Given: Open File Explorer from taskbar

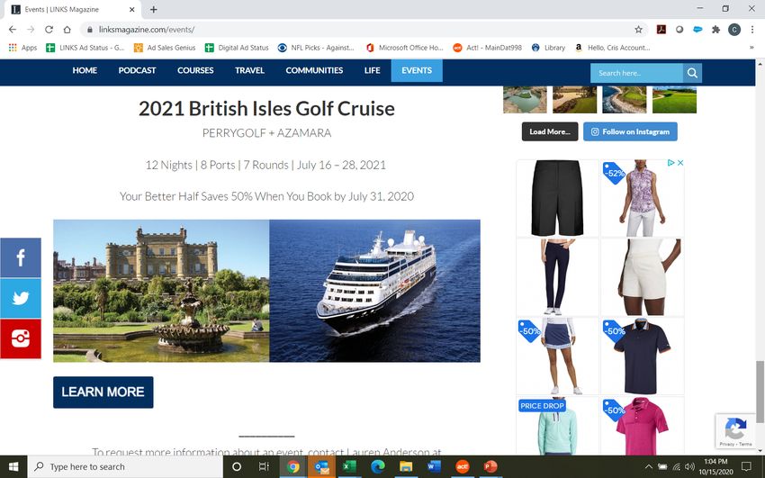Looking at the screenshot, I should point(406,467).
